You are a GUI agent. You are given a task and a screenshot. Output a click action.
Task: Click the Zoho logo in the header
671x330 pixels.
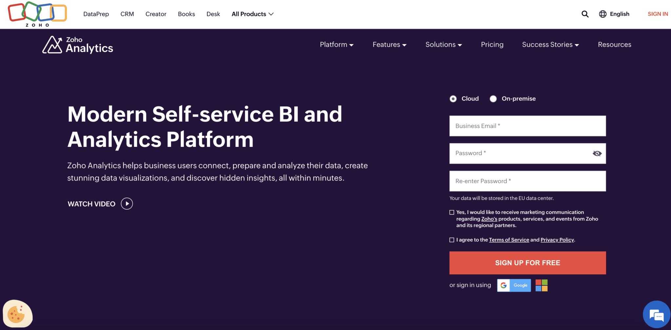[x=37, y=14]
